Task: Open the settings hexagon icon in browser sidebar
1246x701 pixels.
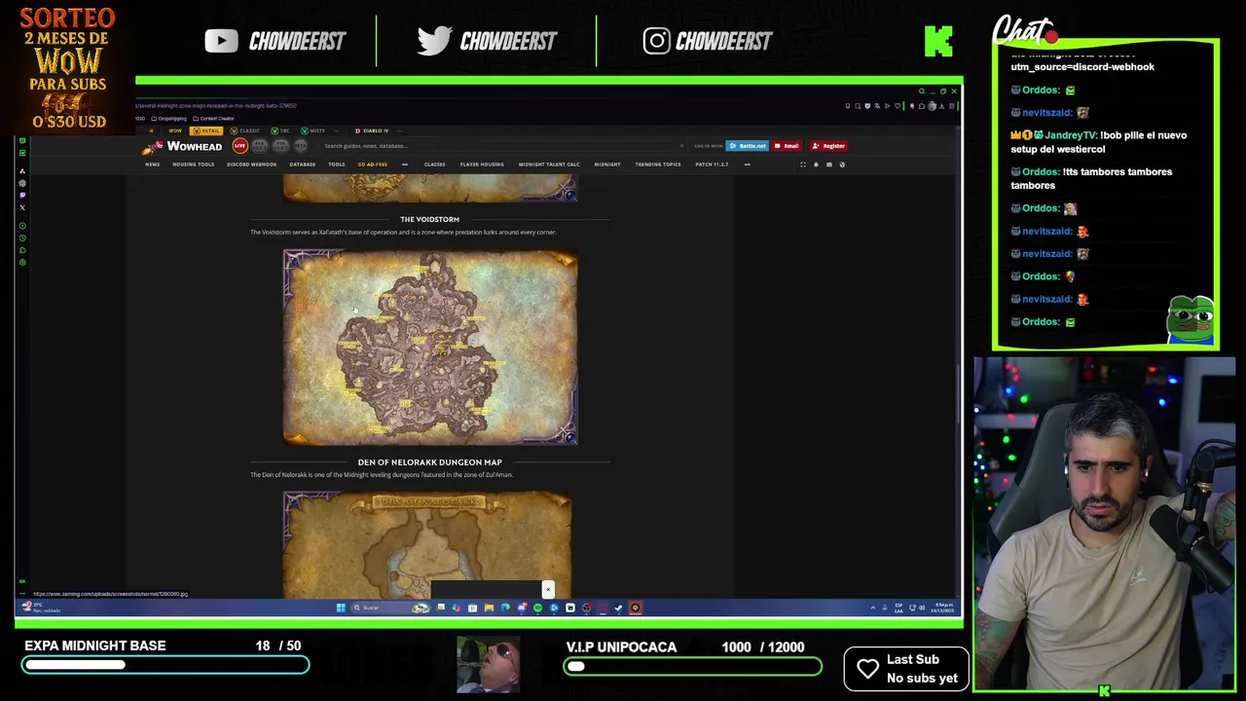Action: coord(22,262)
